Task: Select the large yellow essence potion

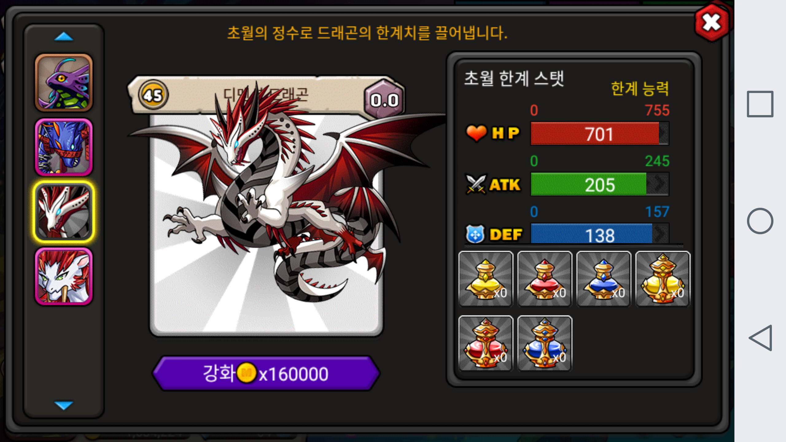Action: tap(663, 279)
